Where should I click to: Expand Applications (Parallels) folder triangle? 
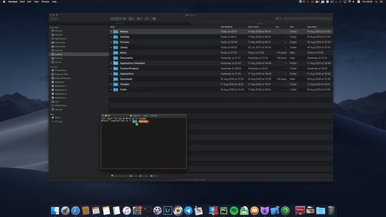click(111, 63)
